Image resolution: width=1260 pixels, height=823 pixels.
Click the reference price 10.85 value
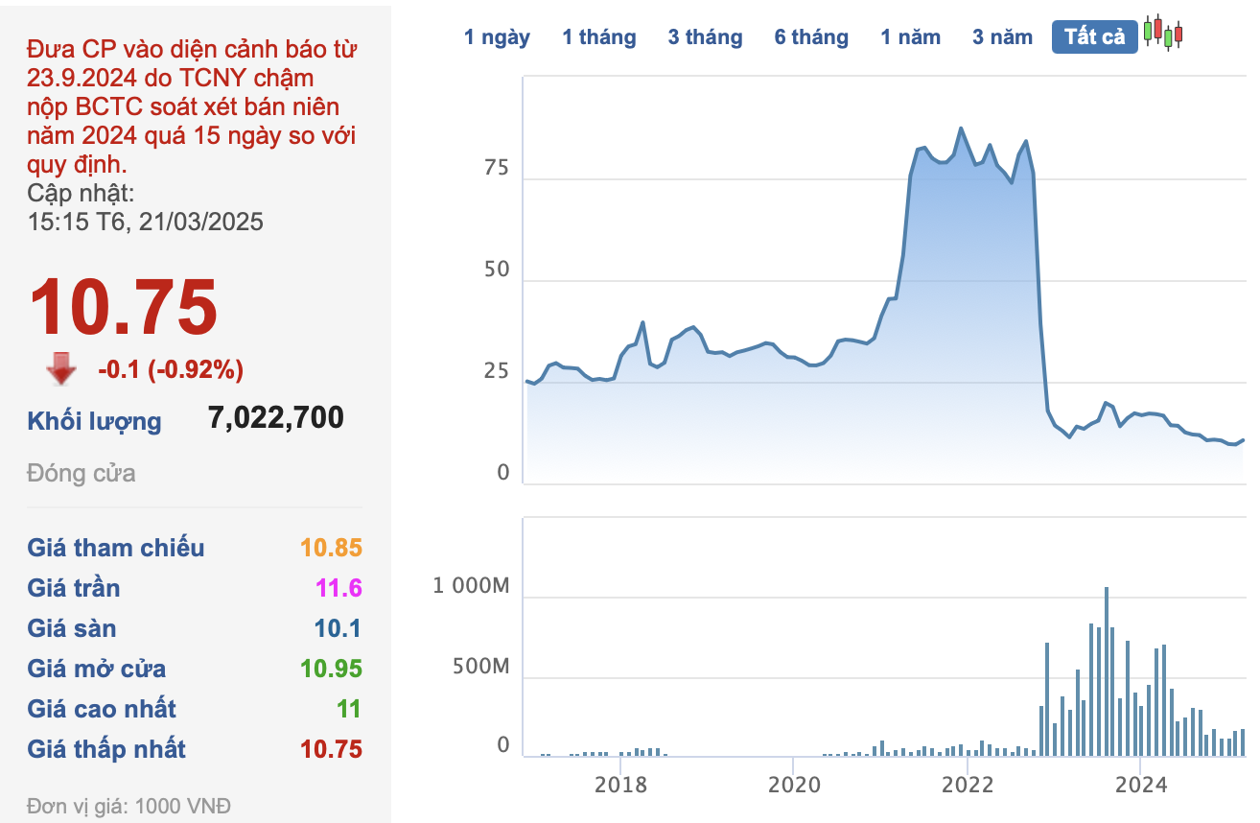(x=332, y=548)
